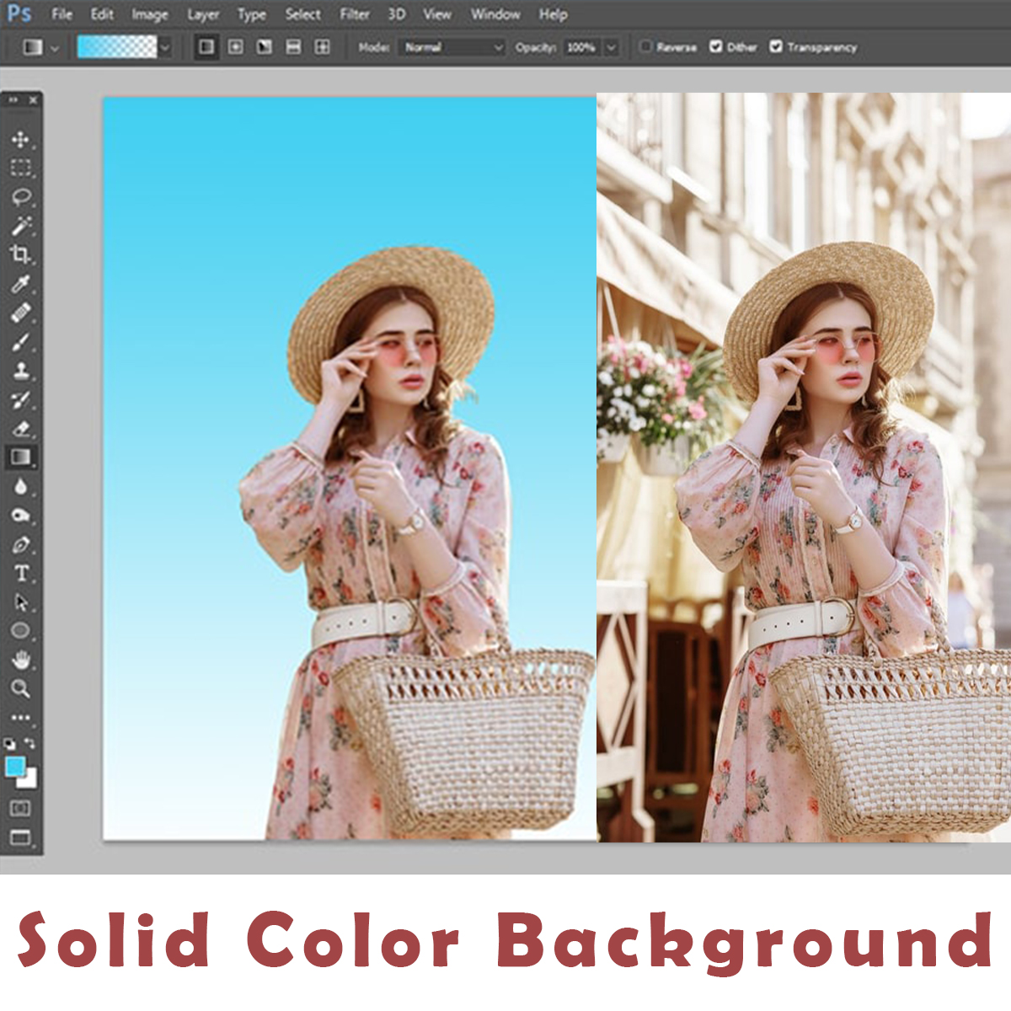Select the Horizontal Type tool

(x=20, y=574)
